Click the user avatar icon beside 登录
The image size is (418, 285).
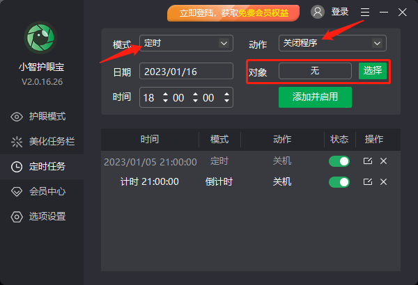tap(318, 12)
